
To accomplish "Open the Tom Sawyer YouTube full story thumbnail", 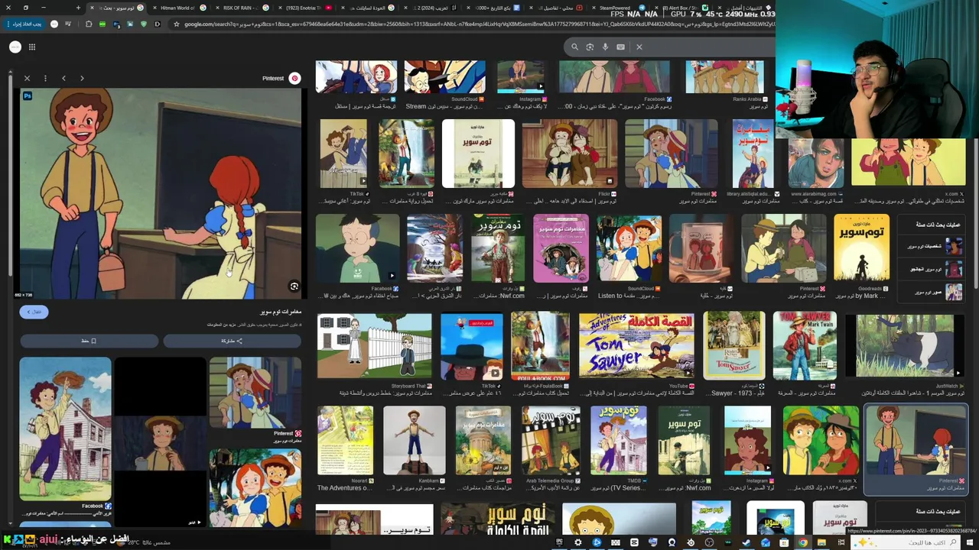I will click(x=636, y=345).
